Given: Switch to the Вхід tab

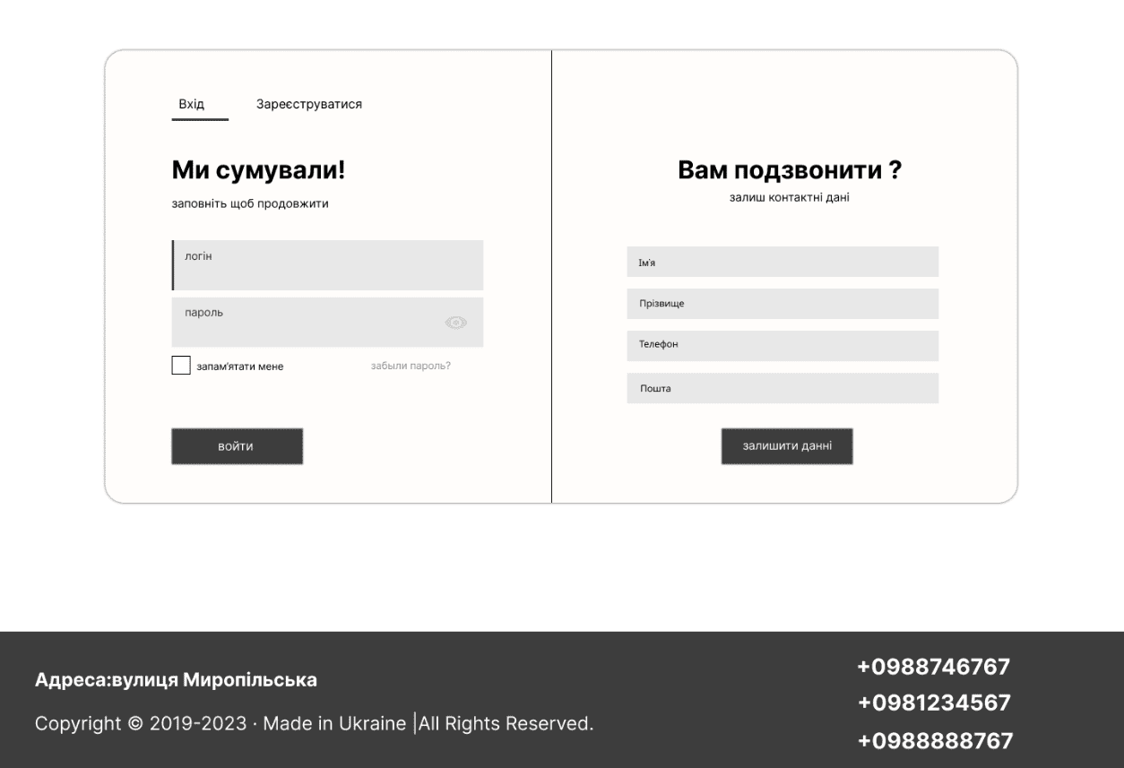Looking at the screenshot, I should [192, 105].
